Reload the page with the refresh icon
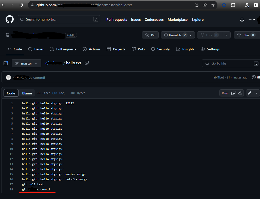 click(x=21, y=5)
